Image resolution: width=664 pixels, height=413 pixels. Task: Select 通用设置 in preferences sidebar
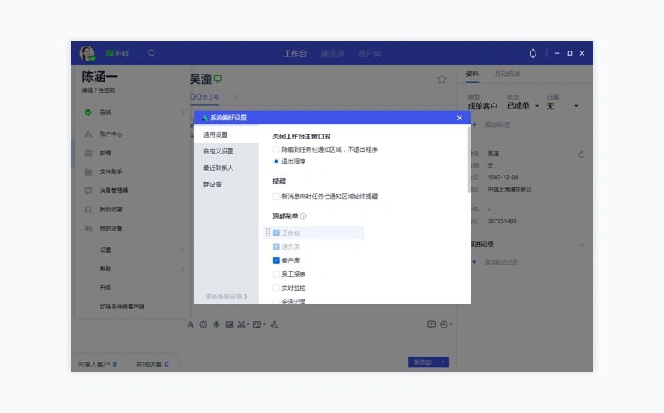[x=227, y=134]
